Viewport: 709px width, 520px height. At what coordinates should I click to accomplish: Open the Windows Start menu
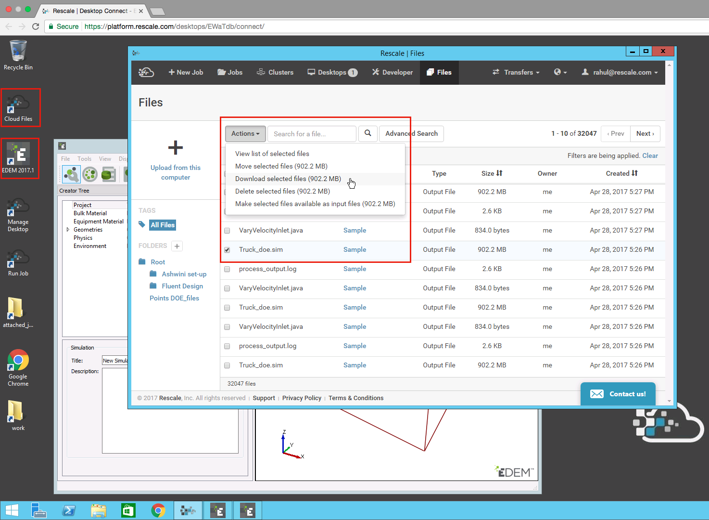(x=12, y=510)
